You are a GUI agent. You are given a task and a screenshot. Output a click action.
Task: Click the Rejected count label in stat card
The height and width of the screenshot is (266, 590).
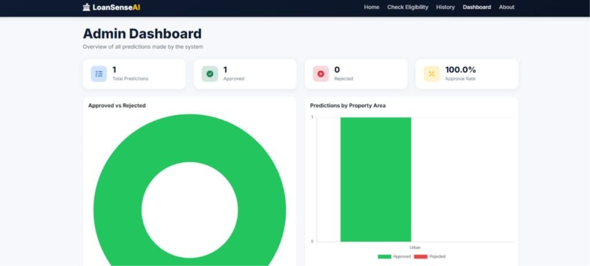343,79
